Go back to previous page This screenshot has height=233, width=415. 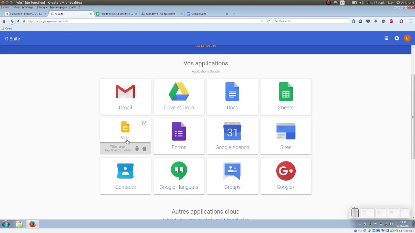click(12, 21)
